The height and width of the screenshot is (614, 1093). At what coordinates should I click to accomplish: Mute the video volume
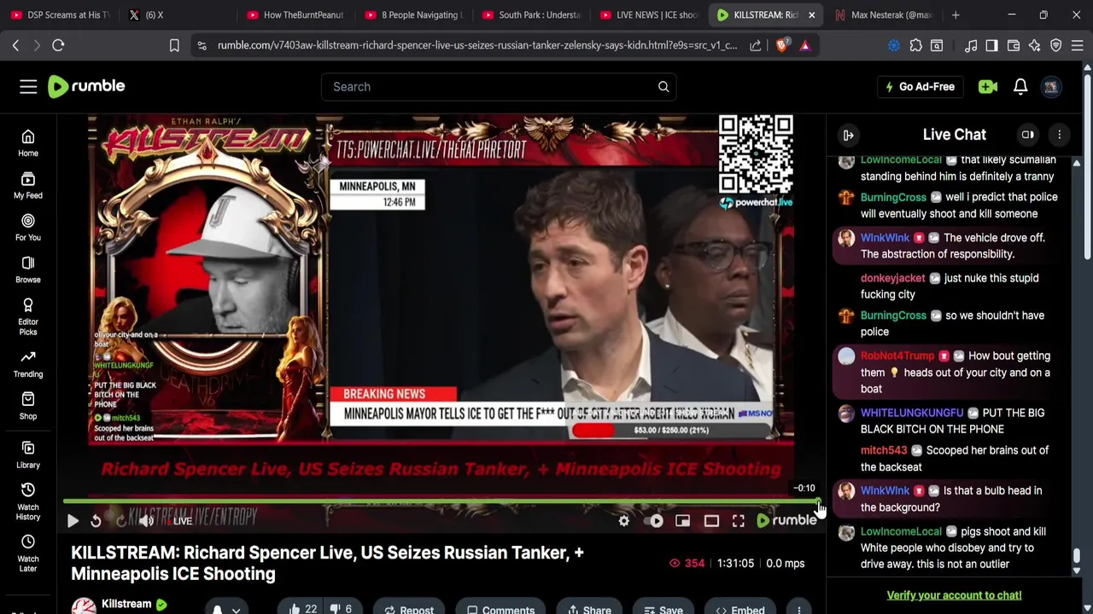pyautogui.click(x=147, y=520)
